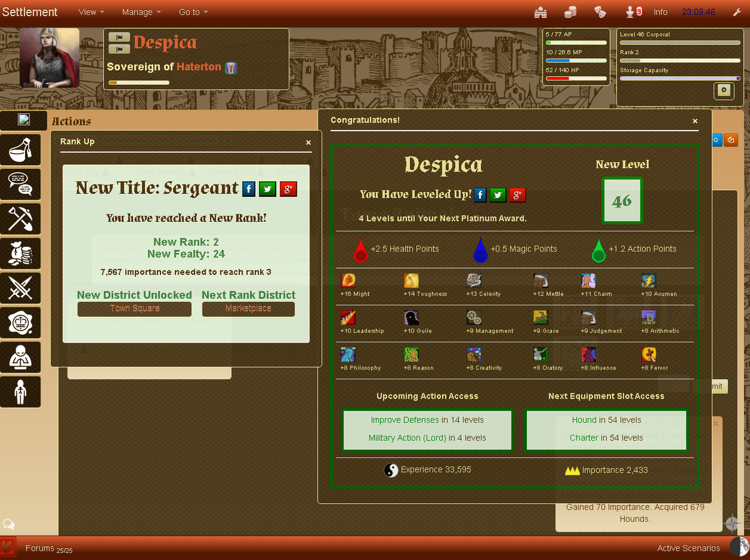750x560 pixels.
Task: Click the Leadership stat icon
Action: tap(348, 317)
